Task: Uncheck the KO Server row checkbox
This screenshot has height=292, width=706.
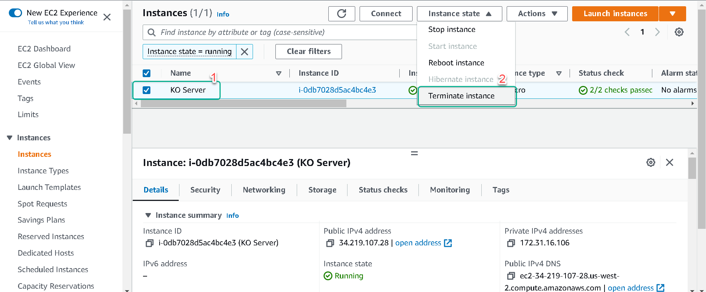Action: (x=146, y=90)
